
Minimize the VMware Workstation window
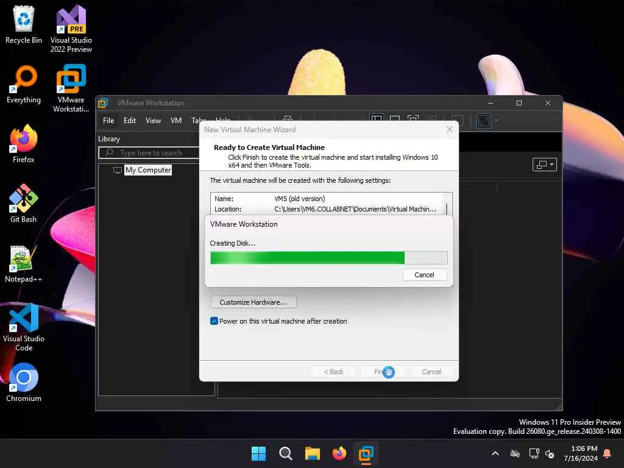[491, 103]
